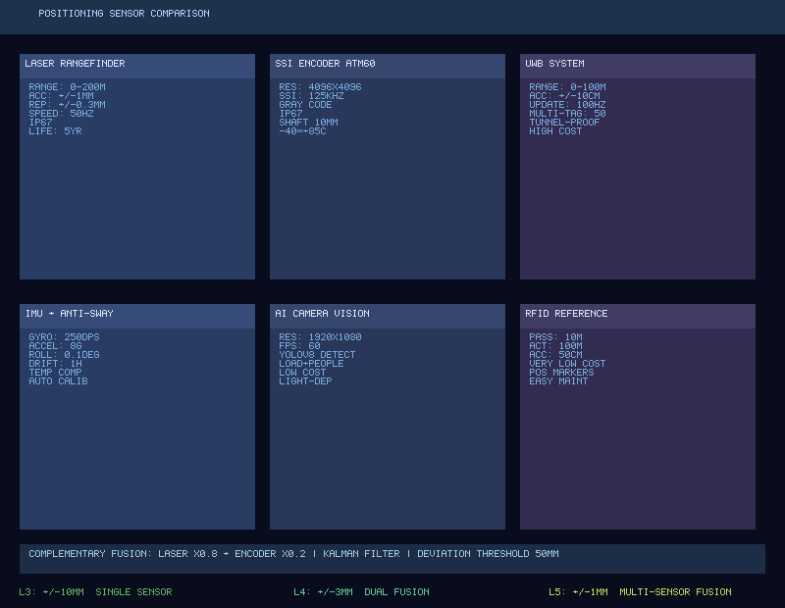
Task: Click UPDATE: 100HZ line
Action: (x=568, y=105)
